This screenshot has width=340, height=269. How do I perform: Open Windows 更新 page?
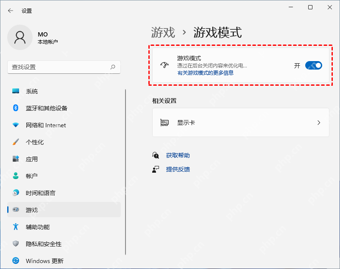[64, 261]
